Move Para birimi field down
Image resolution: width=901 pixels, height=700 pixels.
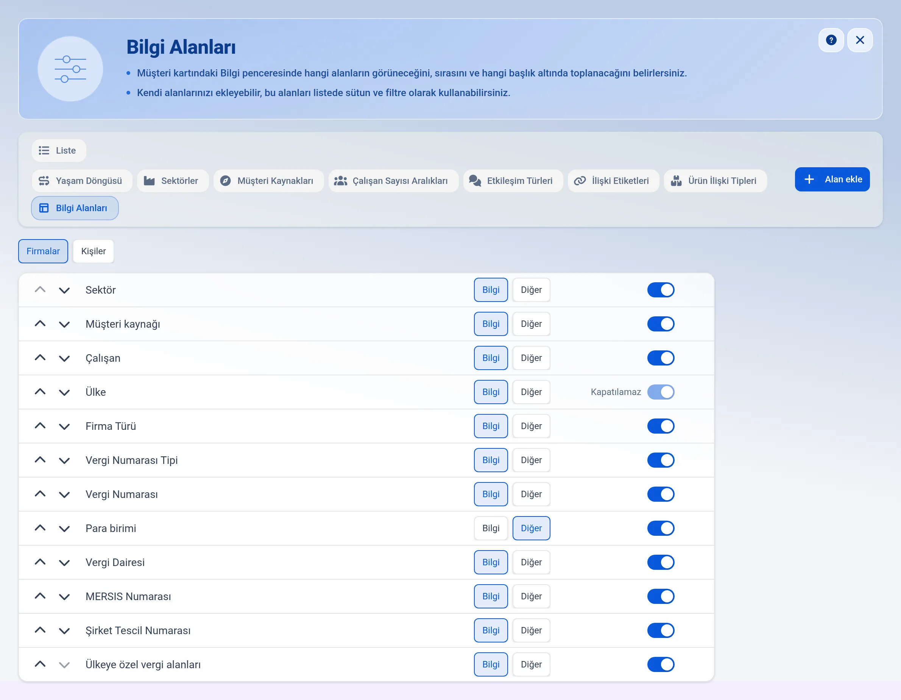click(x=64, y=529)
